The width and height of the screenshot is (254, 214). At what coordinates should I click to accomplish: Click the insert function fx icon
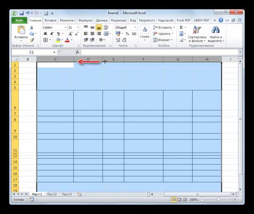pyautogui.click(x=77, y=52)
